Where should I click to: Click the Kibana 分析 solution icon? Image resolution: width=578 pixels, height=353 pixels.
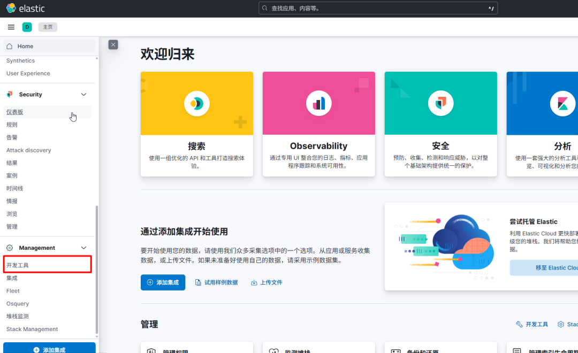tap(562, 104)
